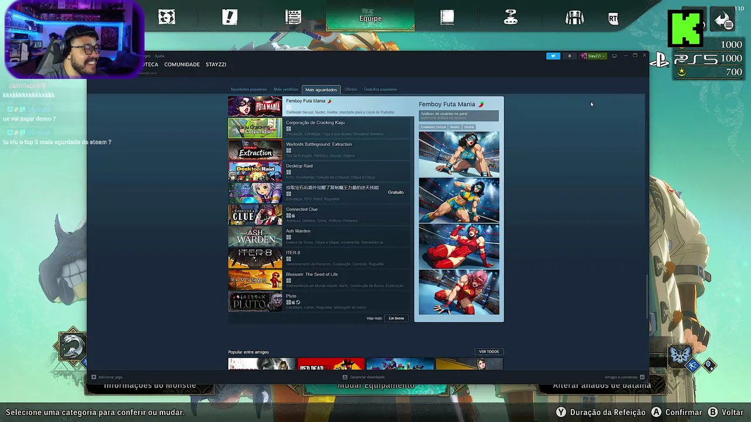Switch to the Gratuitos populares tab

[380, 90]
